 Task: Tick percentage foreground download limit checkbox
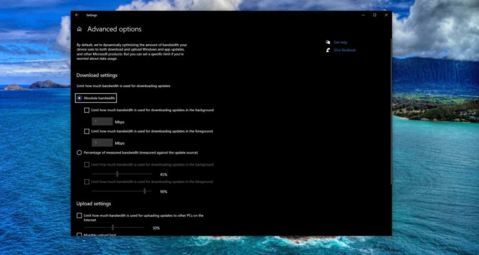(87, 182)
